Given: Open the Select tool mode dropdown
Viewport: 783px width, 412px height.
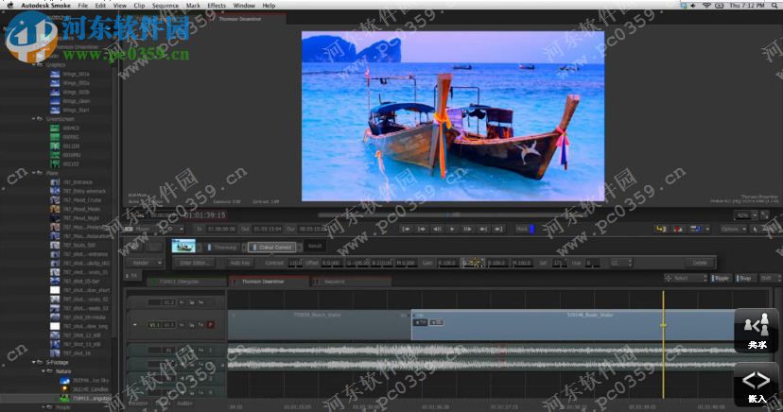Looking at the screenshot, I should (686, 279).
